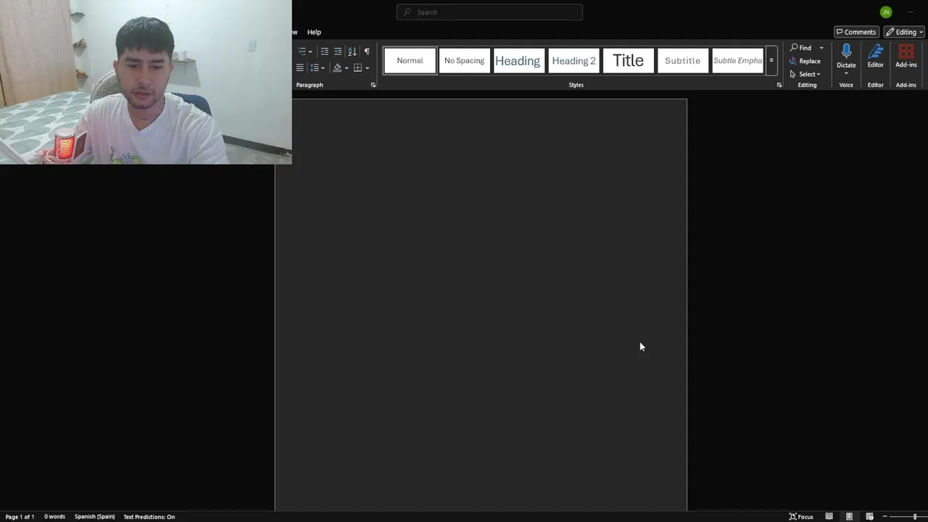
Task: Click the multilevel list icon
Action: [x=302, y=51]
